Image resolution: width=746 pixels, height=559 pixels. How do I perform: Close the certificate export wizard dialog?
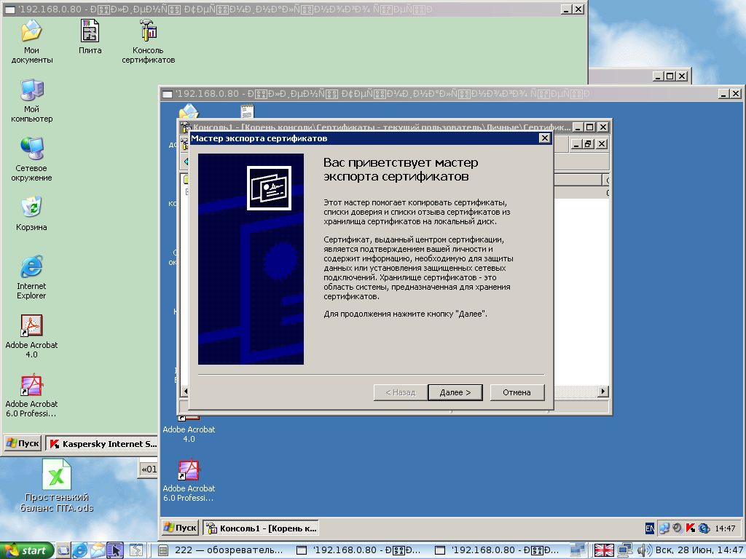click(x=543, y=138)
